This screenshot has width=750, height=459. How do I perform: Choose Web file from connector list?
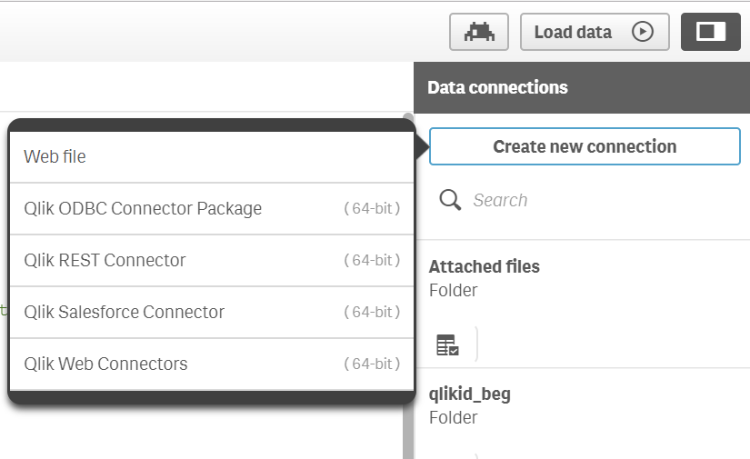point(55,156)
